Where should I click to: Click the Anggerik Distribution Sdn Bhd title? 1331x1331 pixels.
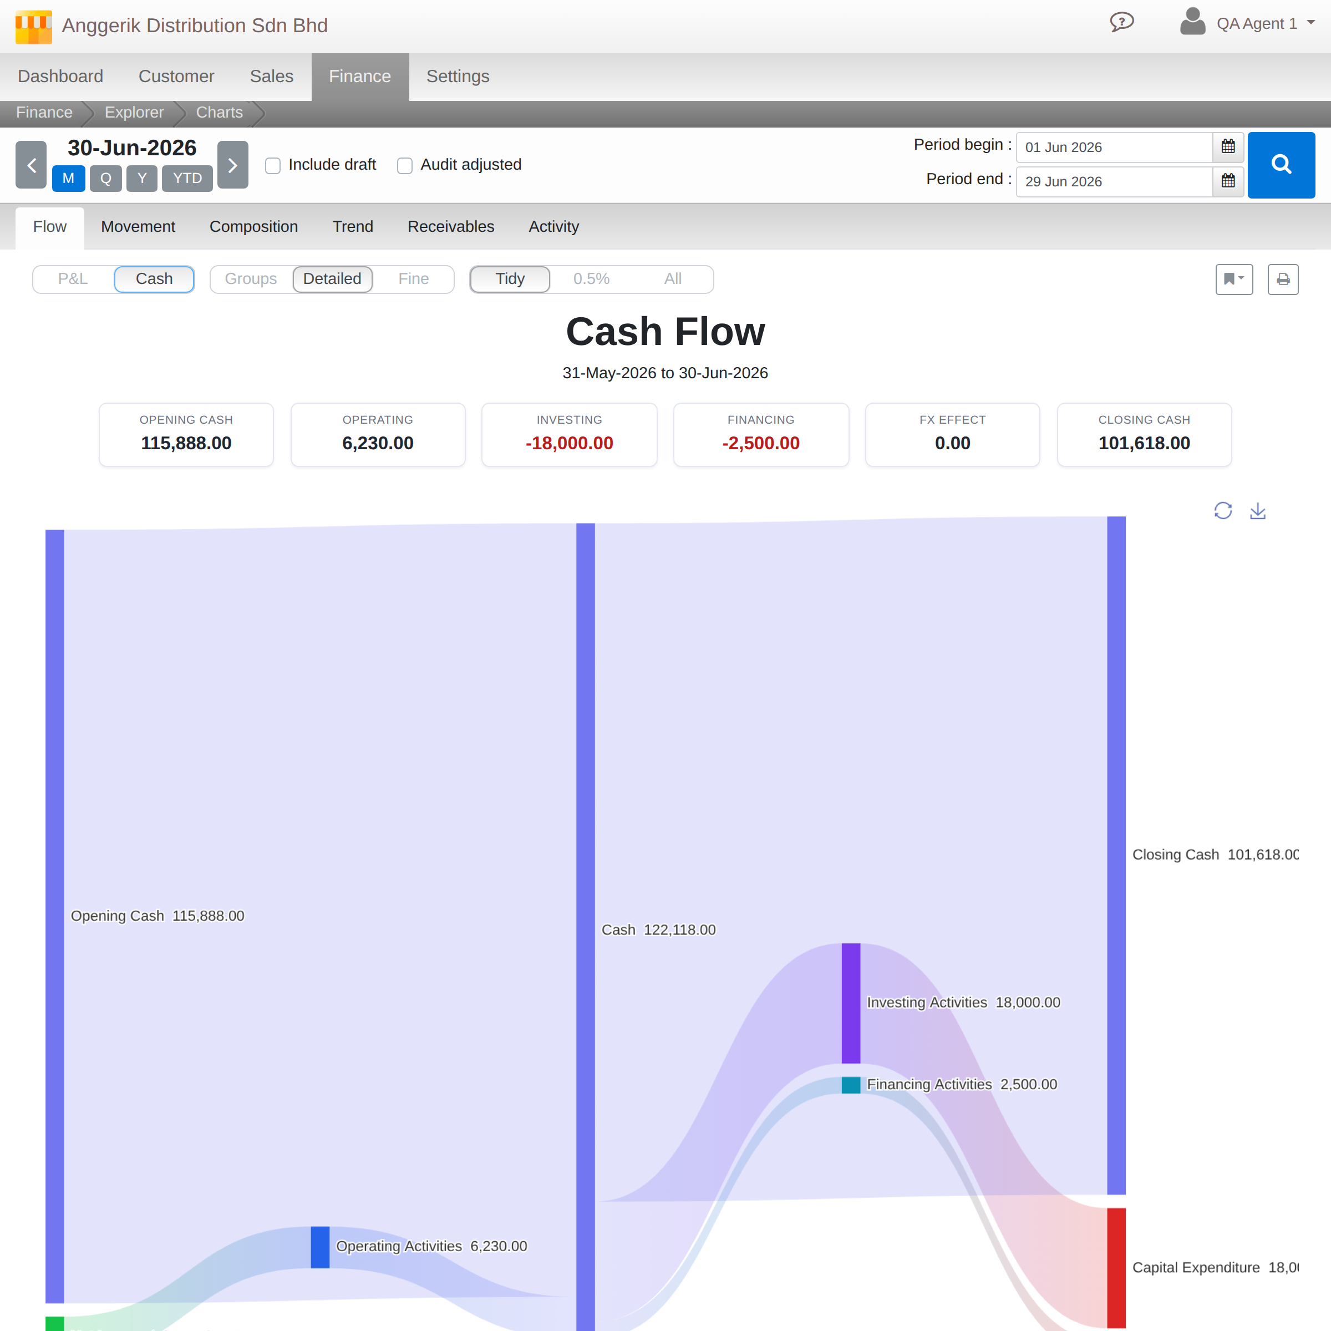pyautogui.click(x=195, y=26)
